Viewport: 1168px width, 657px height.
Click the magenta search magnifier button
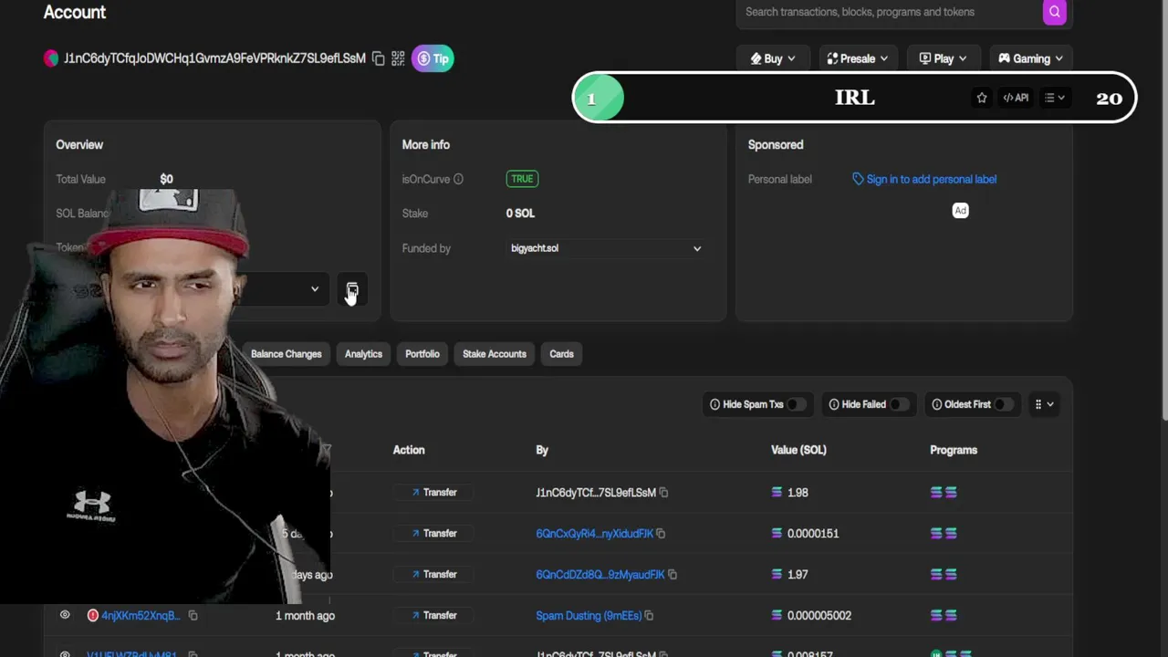click(1054, 12)
